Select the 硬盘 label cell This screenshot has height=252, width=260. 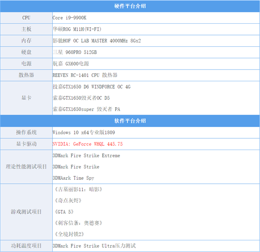tap(26, 52)
